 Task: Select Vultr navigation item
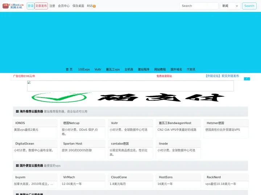[98, 69]
